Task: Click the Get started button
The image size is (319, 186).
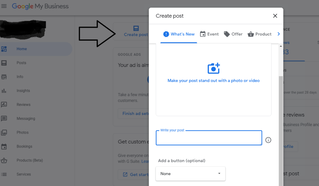Action: coord(133,174)
